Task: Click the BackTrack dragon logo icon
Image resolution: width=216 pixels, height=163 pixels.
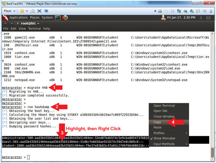Action: [x=5, y=18]
